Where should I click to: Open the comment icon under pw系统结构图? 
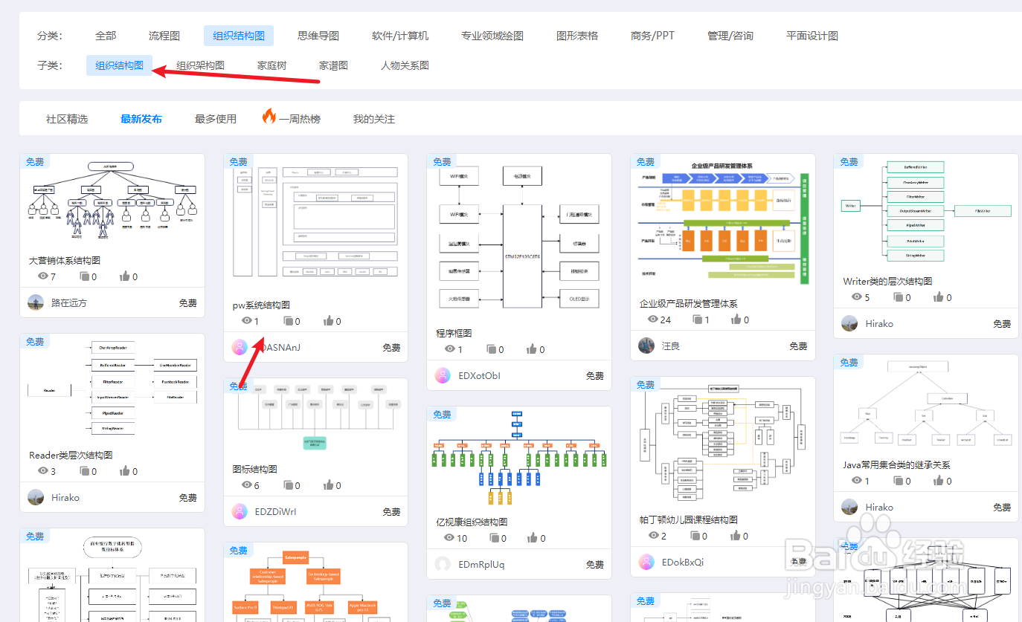point(290,320)
